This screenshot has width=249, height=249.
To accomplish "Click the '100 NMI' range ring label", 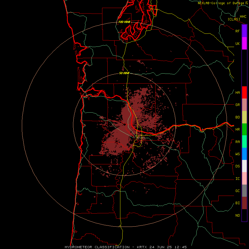I will (x=124, y=22).
